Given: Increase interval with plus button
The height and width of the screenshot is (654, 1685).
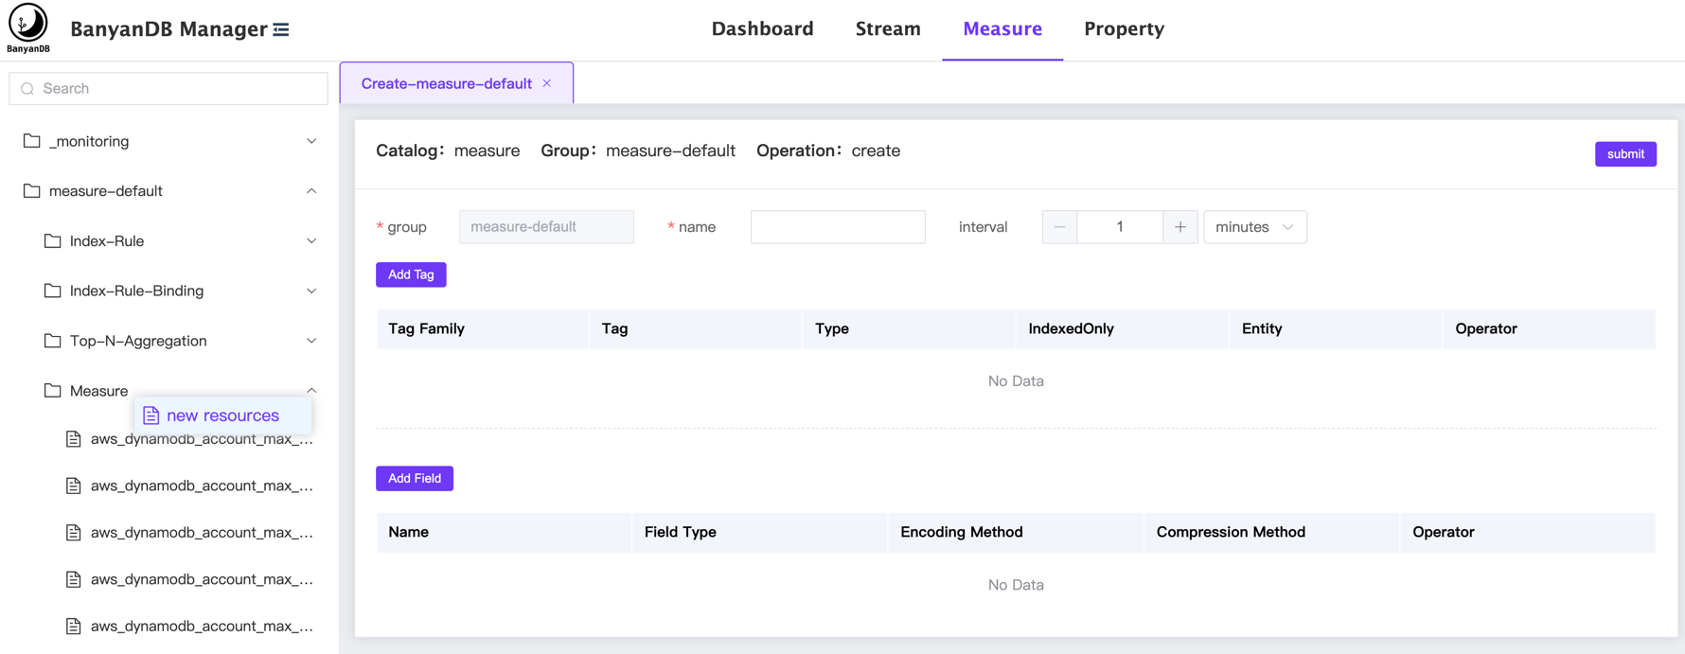Looking at the screenshot, I should pyautogui.click(x=1179, y=227).
